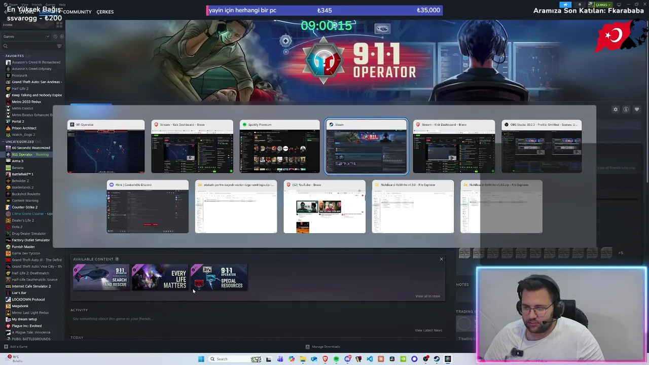Open Steam notifications bell
649x365 pixels.
tap(580, 5)
